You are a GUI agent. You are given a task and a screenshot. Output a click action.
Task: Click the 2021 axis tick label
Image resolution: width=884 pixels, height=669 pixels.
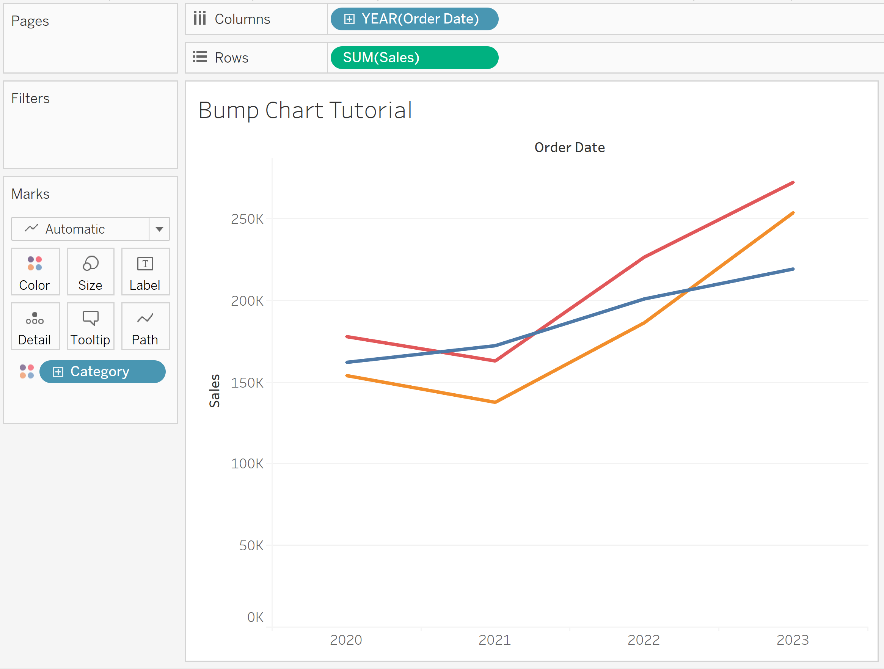point(495,640)
